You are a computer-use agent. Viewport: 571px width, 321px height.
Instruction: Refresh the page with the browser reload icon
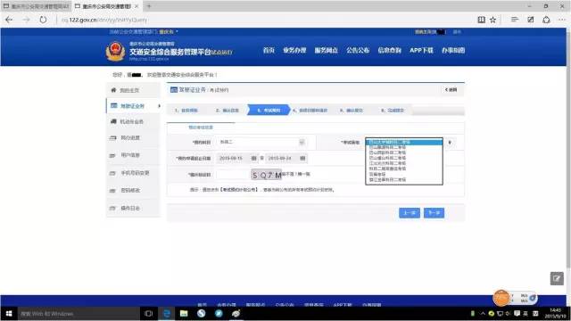43,20
